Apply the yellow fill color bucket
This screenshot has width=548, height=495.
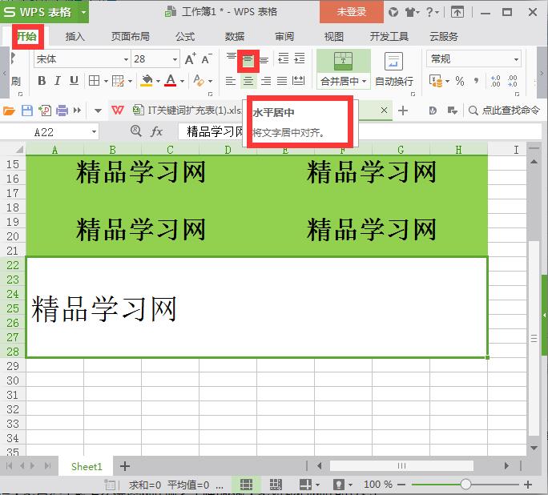(x=147, y=81)
